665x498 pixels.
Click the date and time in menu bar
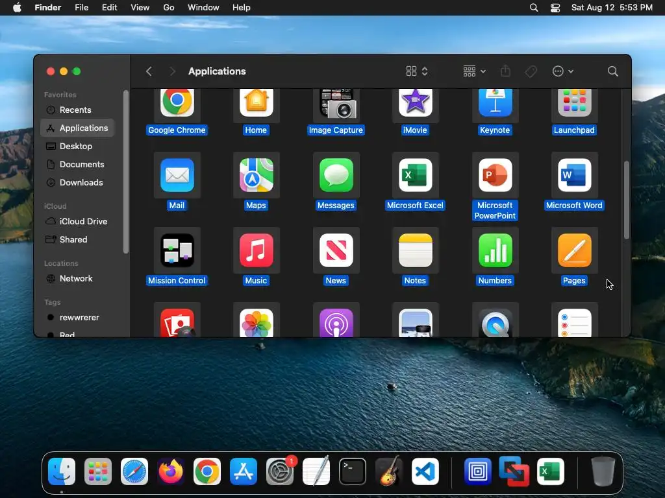click(612, 8)
